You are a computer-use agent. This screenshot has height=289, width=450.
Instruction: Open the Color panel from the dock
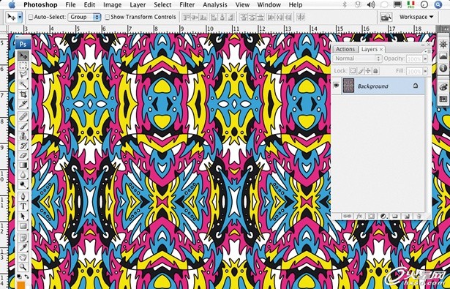point(443,87)
